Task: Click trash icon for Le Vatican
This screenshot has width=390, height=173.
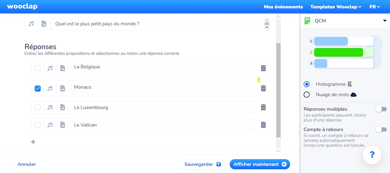Action: (263, 125)
